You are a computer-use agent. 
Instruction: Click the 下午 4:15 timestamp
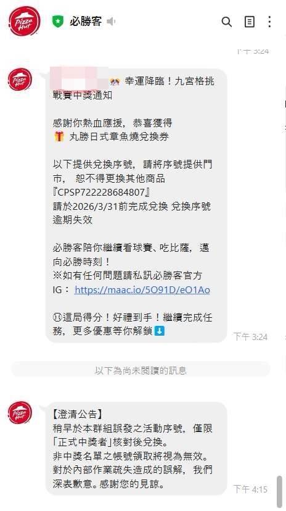click(x=250, y=489)
